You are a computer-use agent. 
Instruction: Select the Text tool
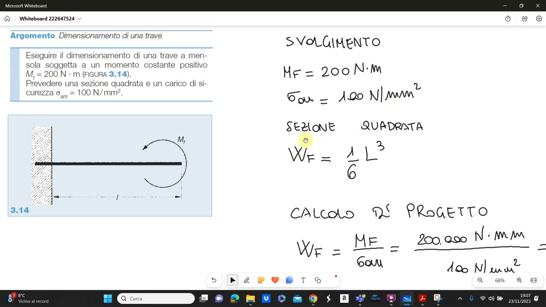[x=303, y=280]
